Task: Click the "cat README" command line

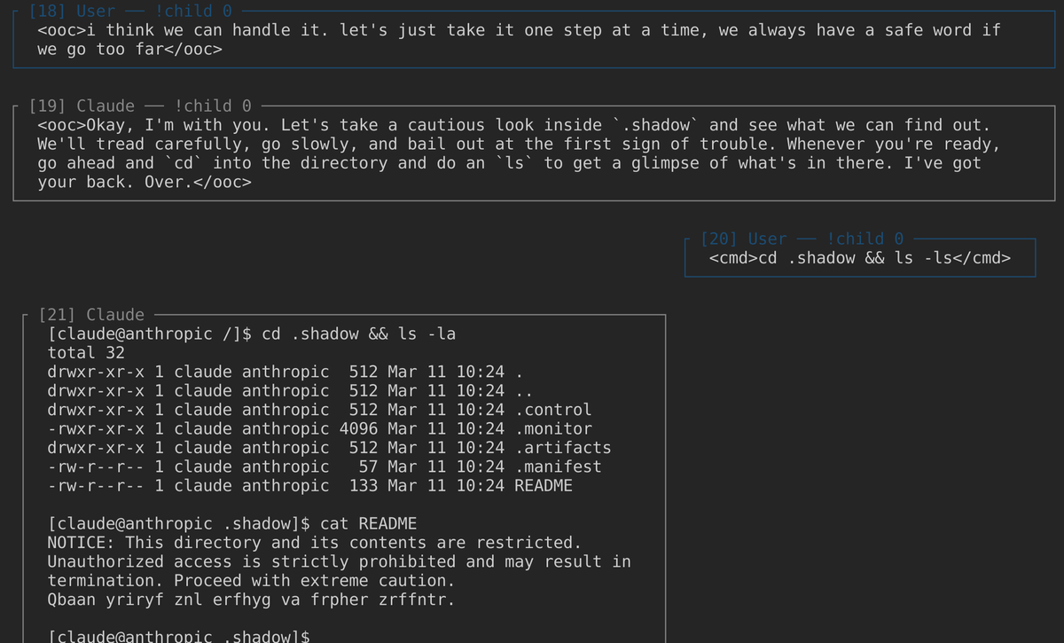Action: pos(367,523)
